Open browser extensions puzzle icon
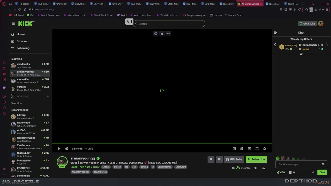The image size is (331, 186). pos(306,10)
